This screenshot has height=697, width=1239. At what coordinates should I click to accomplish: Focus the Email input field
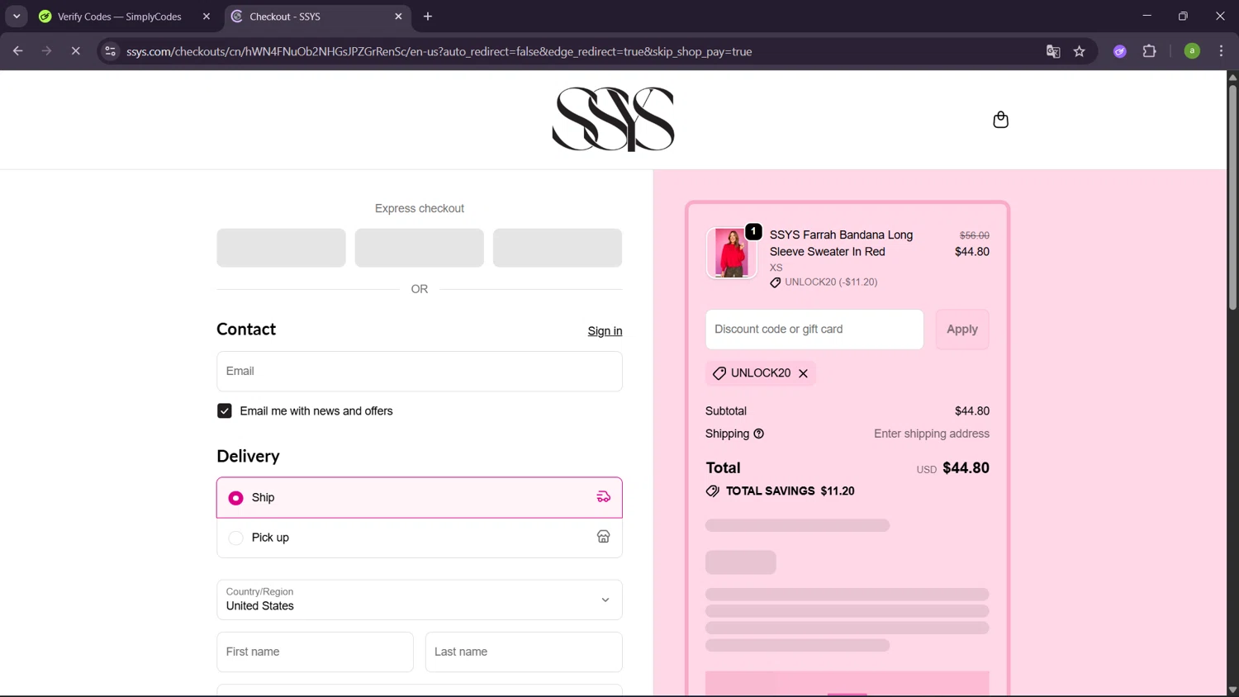[x=419, y=372]
